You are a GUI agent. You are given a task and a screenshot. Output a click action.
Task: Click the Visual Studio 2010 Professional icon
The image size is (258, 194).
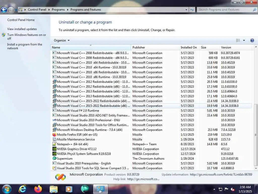pyautogui.click(x=54, y=120)
